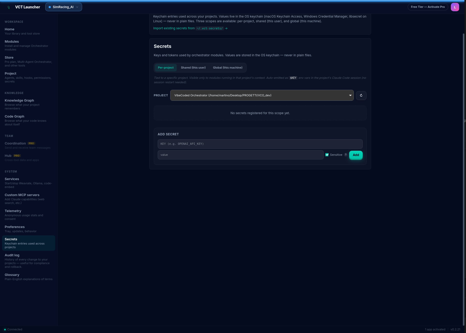Image resolution: width=466 pixels, height=333 pixels.
Task: Click the v0.2.21 version label
Action: click(x=455, y=329)
